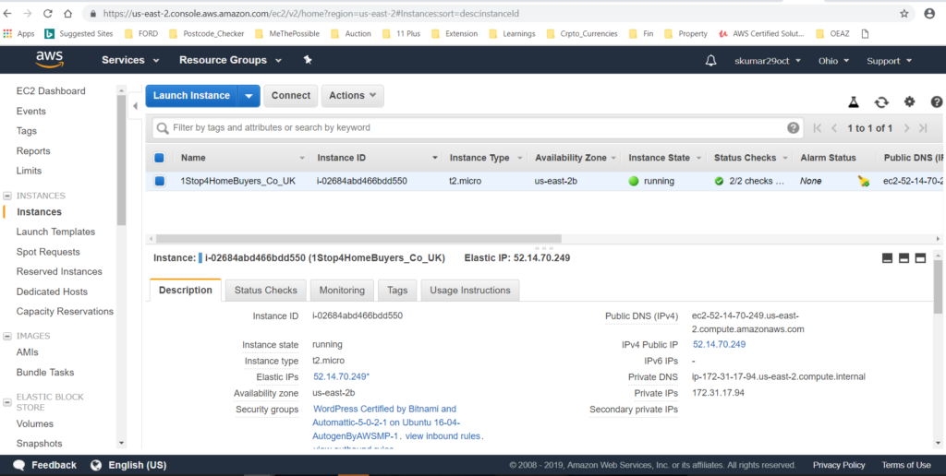Switch to the Status Checks tab
This screenshot has height=476, width=946.
pos(265,290)
